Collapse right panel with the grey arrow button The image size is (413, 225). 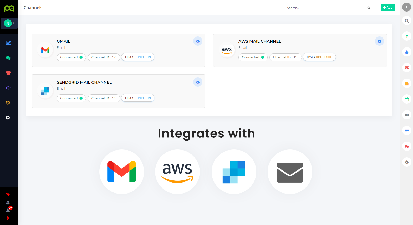click(x=407, y=7)
